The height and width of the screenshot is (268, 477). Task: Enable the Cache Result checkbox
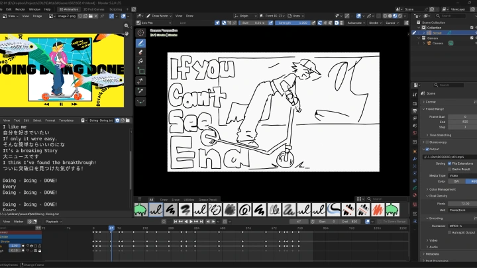tap(450, 169)
